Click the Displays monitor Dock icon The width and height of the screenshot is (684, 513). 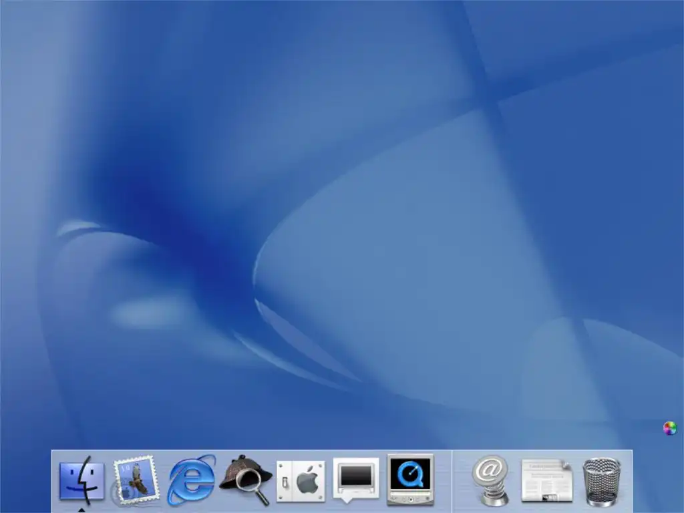[x=356, y=479]
